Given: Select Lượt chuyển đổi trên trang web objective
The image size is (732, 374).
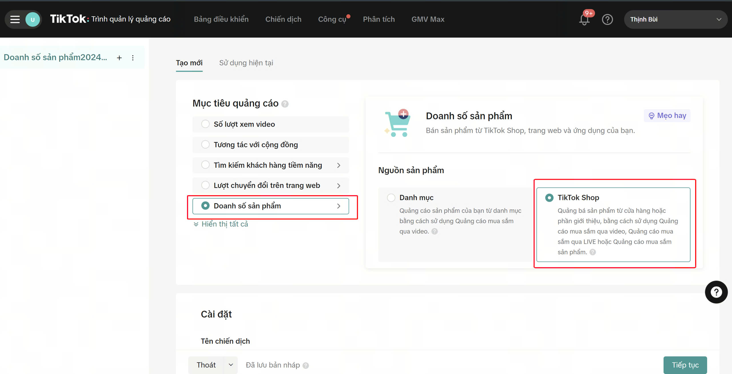Looking at the screenshot, I should pos(270,185).
